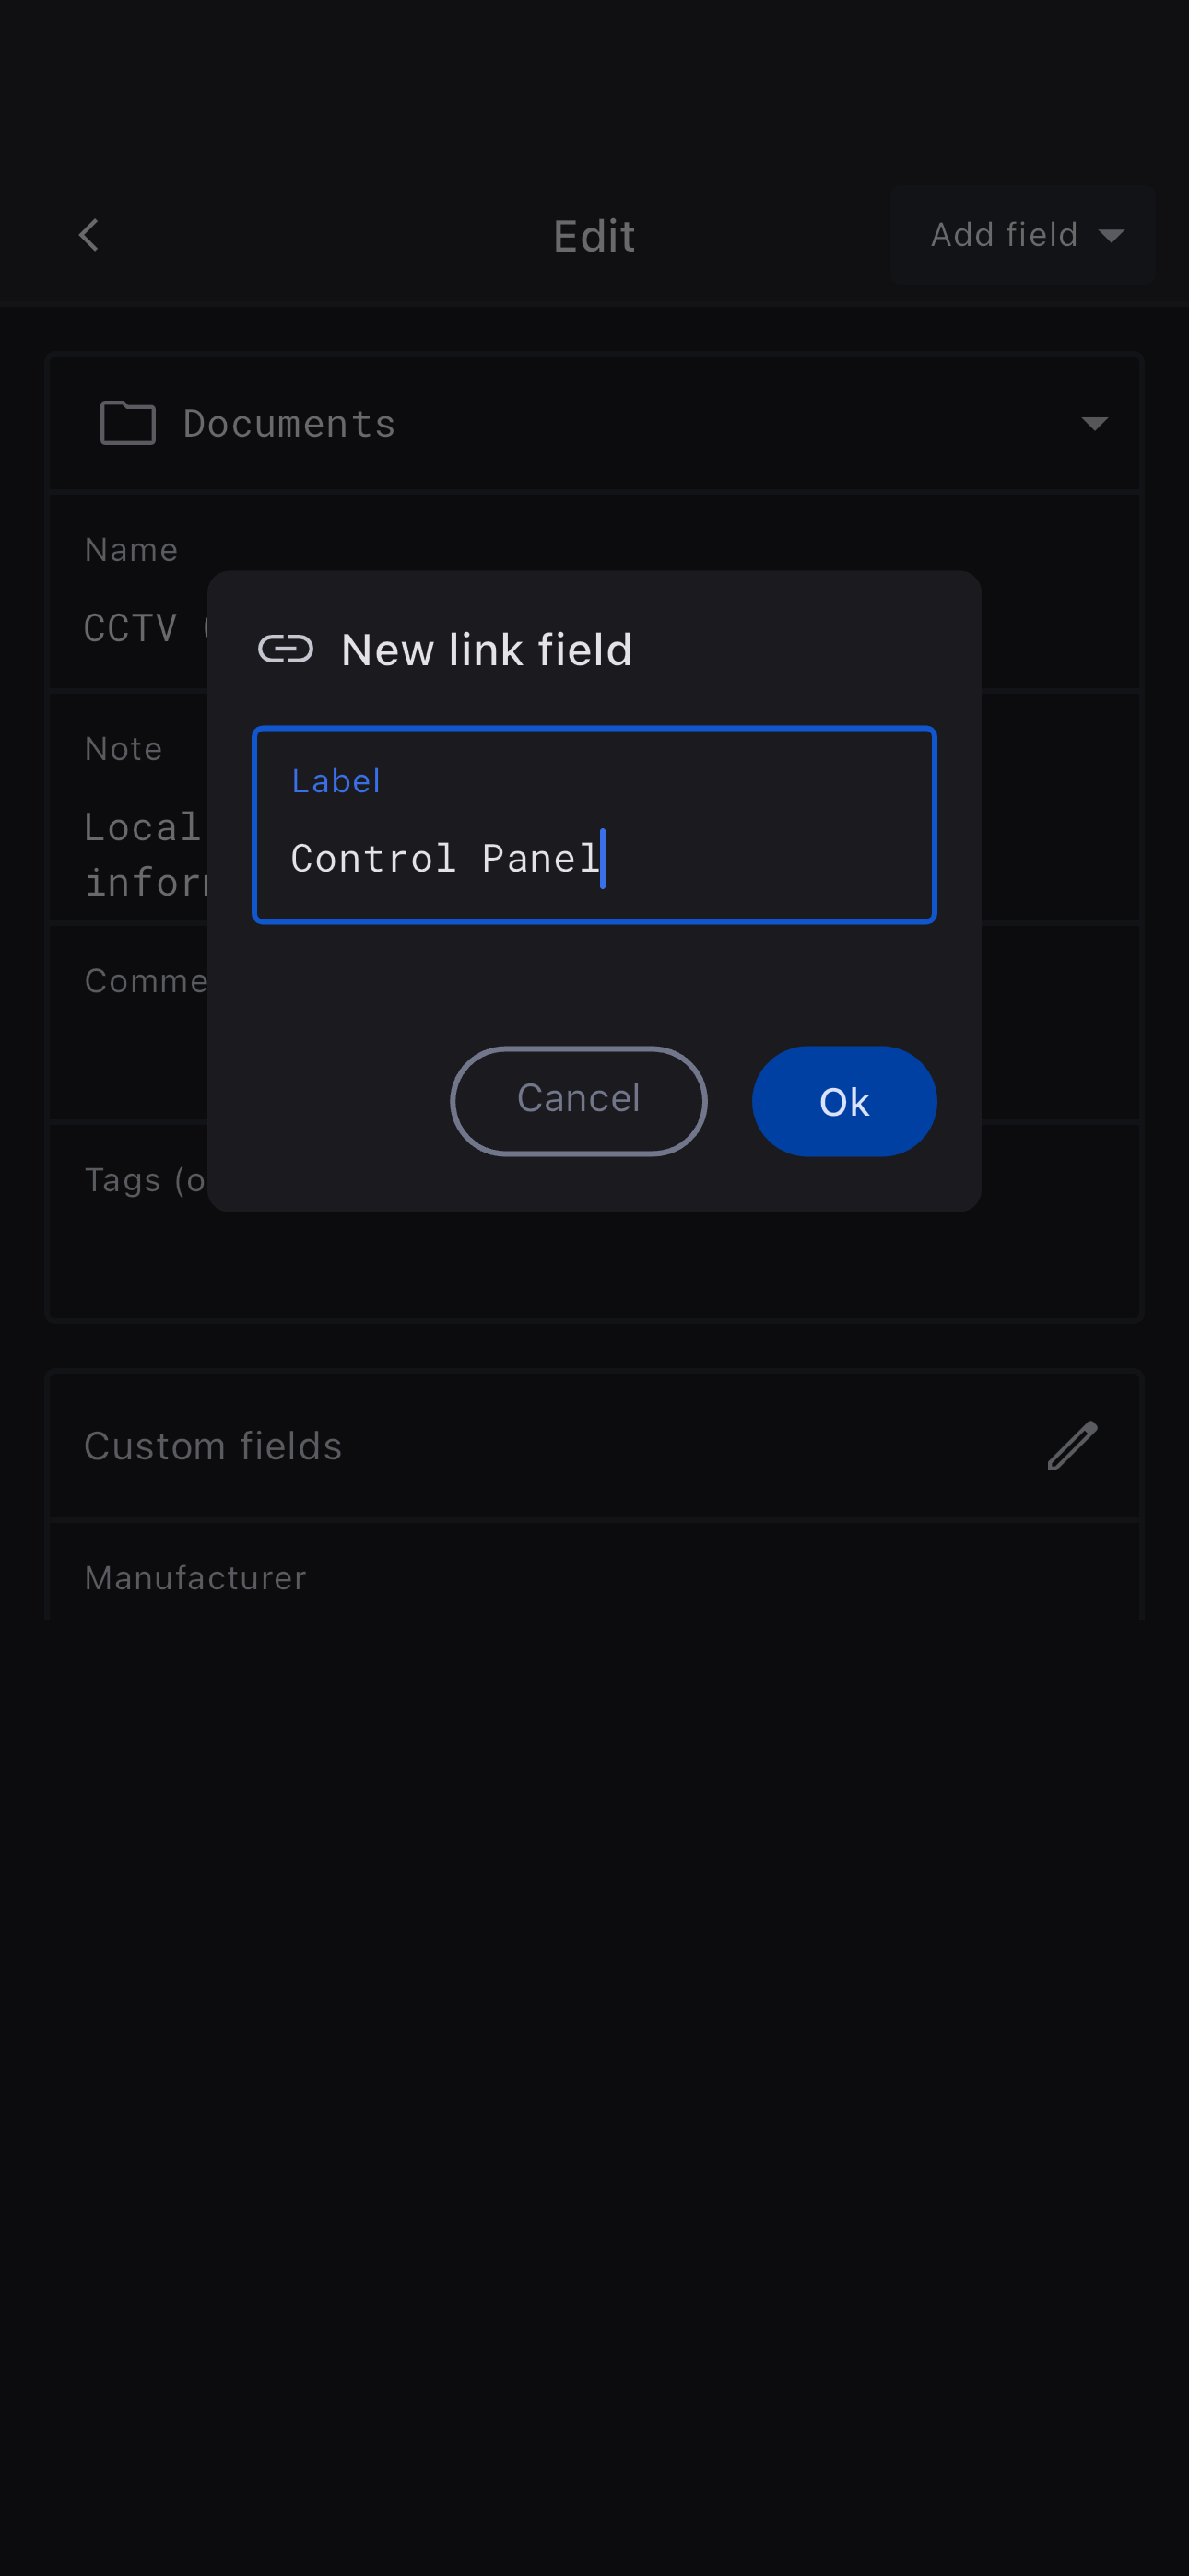Go back using the left chevron
Viewport: 1189px width, 2576px height.
point(89,236)
